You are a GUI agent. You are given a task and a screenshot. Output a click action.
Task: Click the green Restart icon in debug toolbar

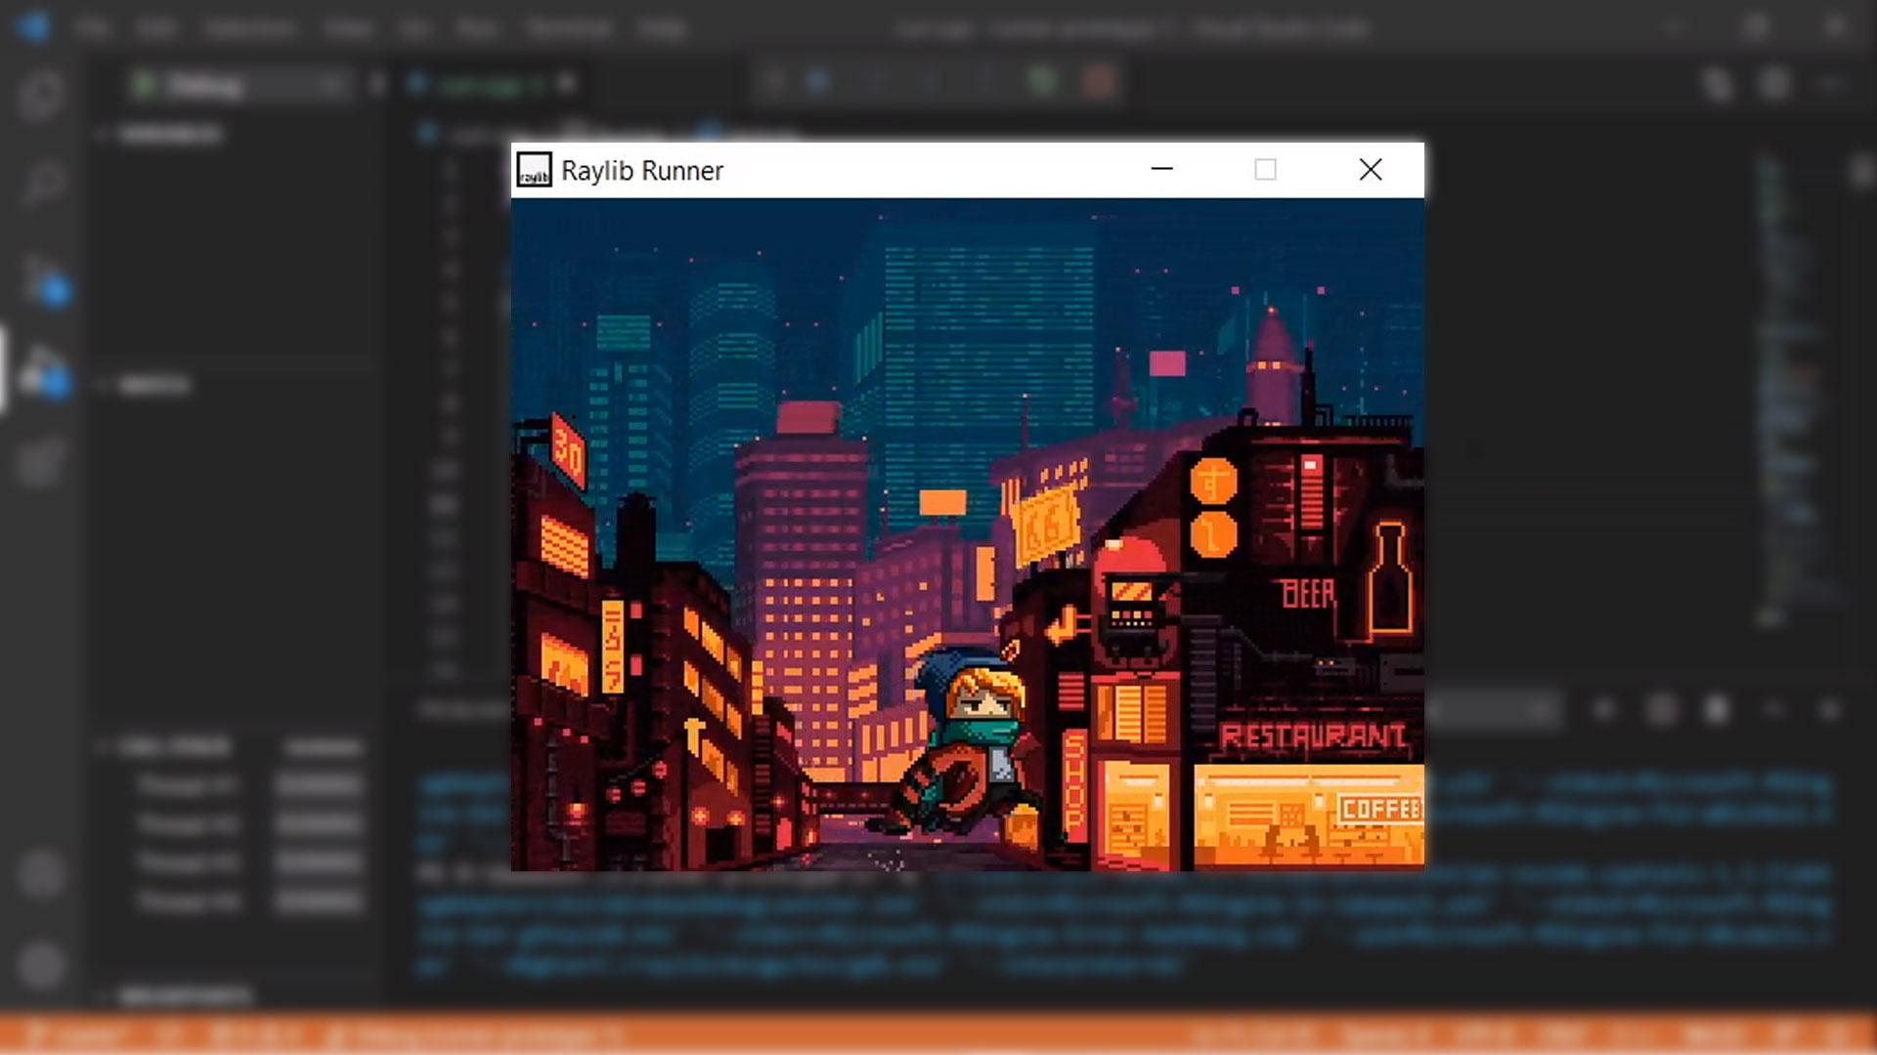tap(1043, 81)
